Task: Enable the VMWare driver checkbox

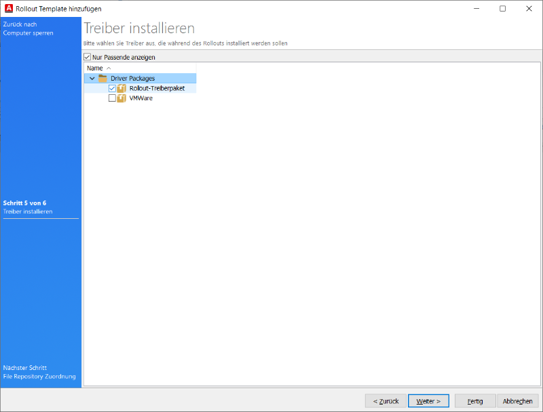Action: click(112, 98)
